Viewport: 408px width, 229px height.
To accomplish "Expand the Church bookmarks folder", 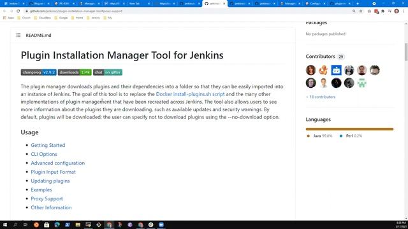I will tap(24, 18).
